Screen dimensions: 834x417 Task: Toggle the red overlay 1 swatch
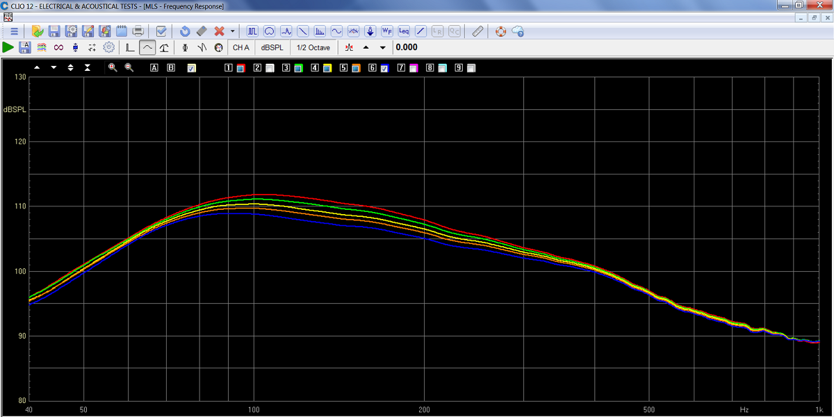pos(240,68)
